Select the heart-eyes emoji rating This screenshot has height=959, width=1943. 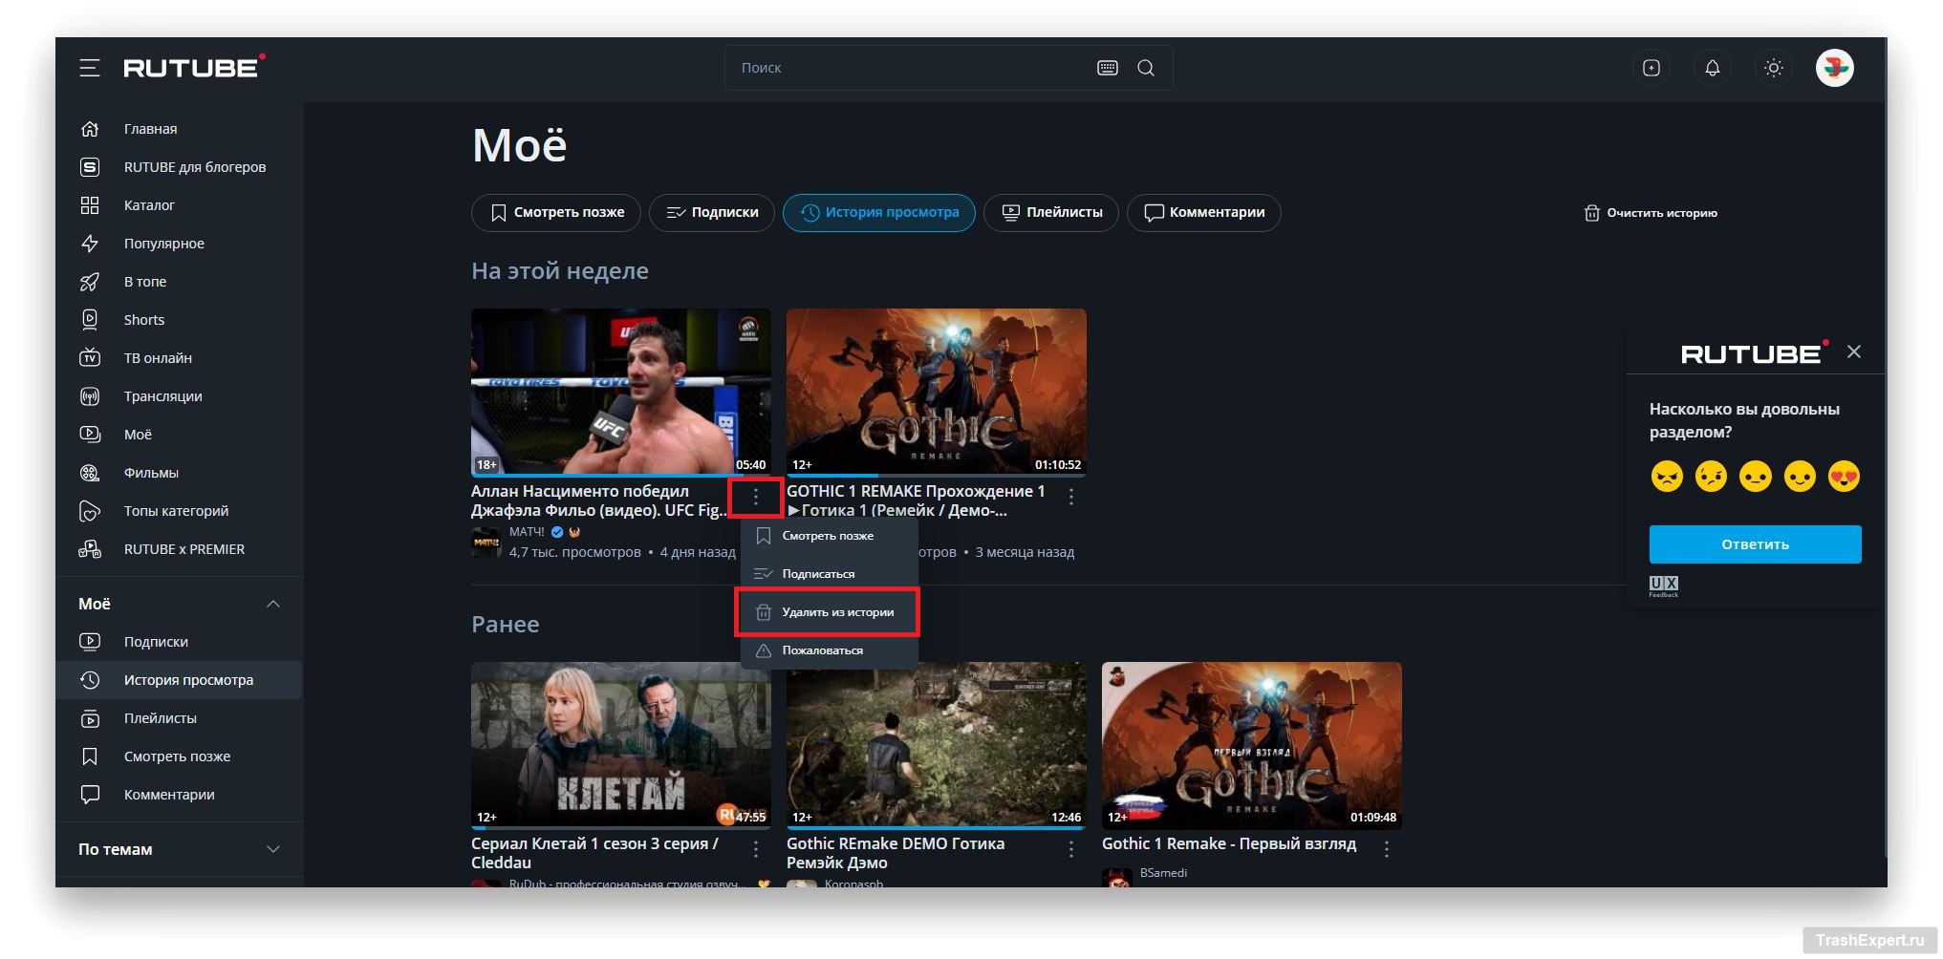point(1843,476)
